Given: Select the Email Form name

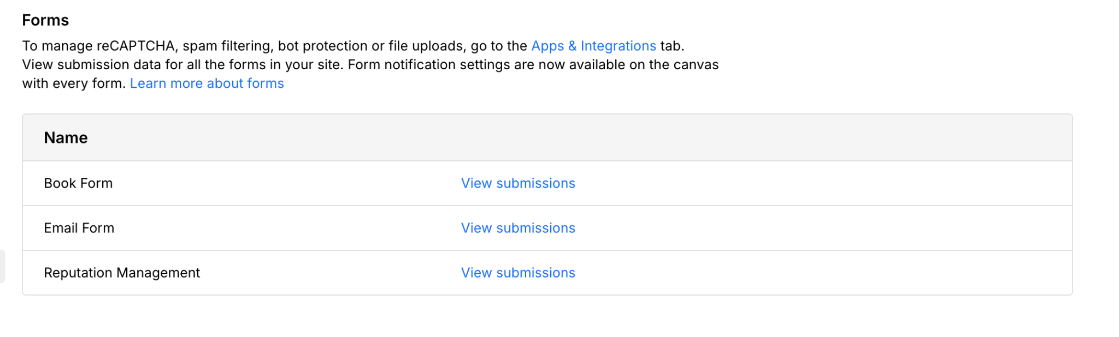Looking at the screenshot, I should coord(79,228).
